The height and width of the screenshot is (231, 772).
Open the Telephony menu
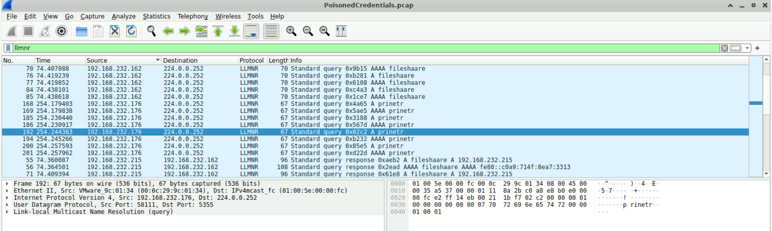193,16
